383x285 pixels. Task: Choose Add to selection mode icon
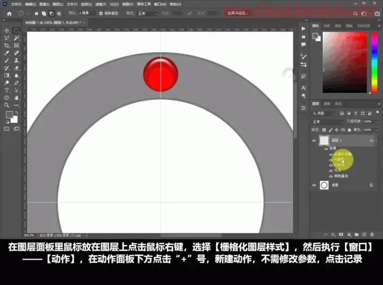[x=44, y=14]
